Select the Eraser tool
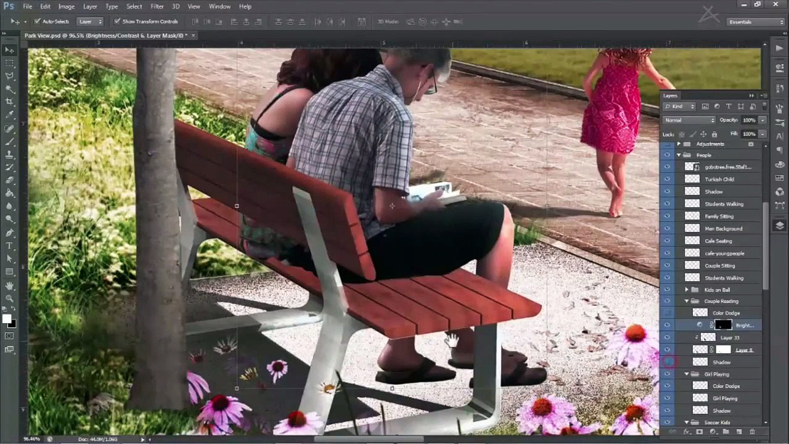The height and width of the screenshot is (444, 789). click(9, 180)
